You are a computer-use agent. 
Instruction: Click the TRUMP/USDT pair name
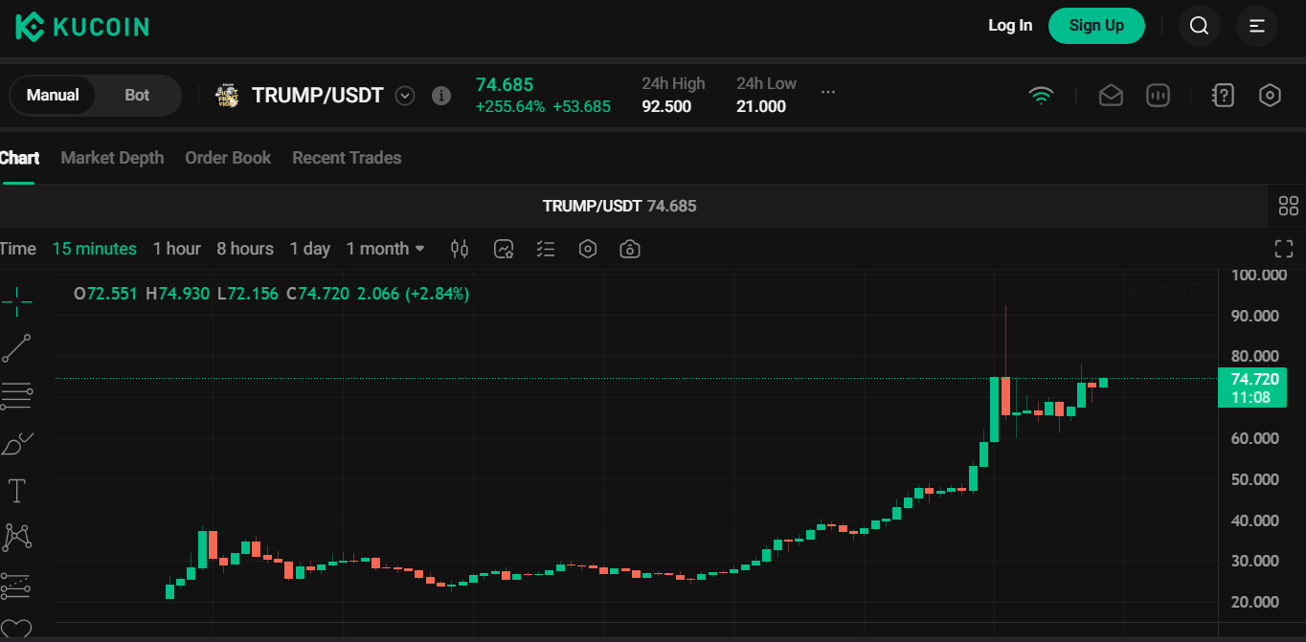tap(318, 96)
